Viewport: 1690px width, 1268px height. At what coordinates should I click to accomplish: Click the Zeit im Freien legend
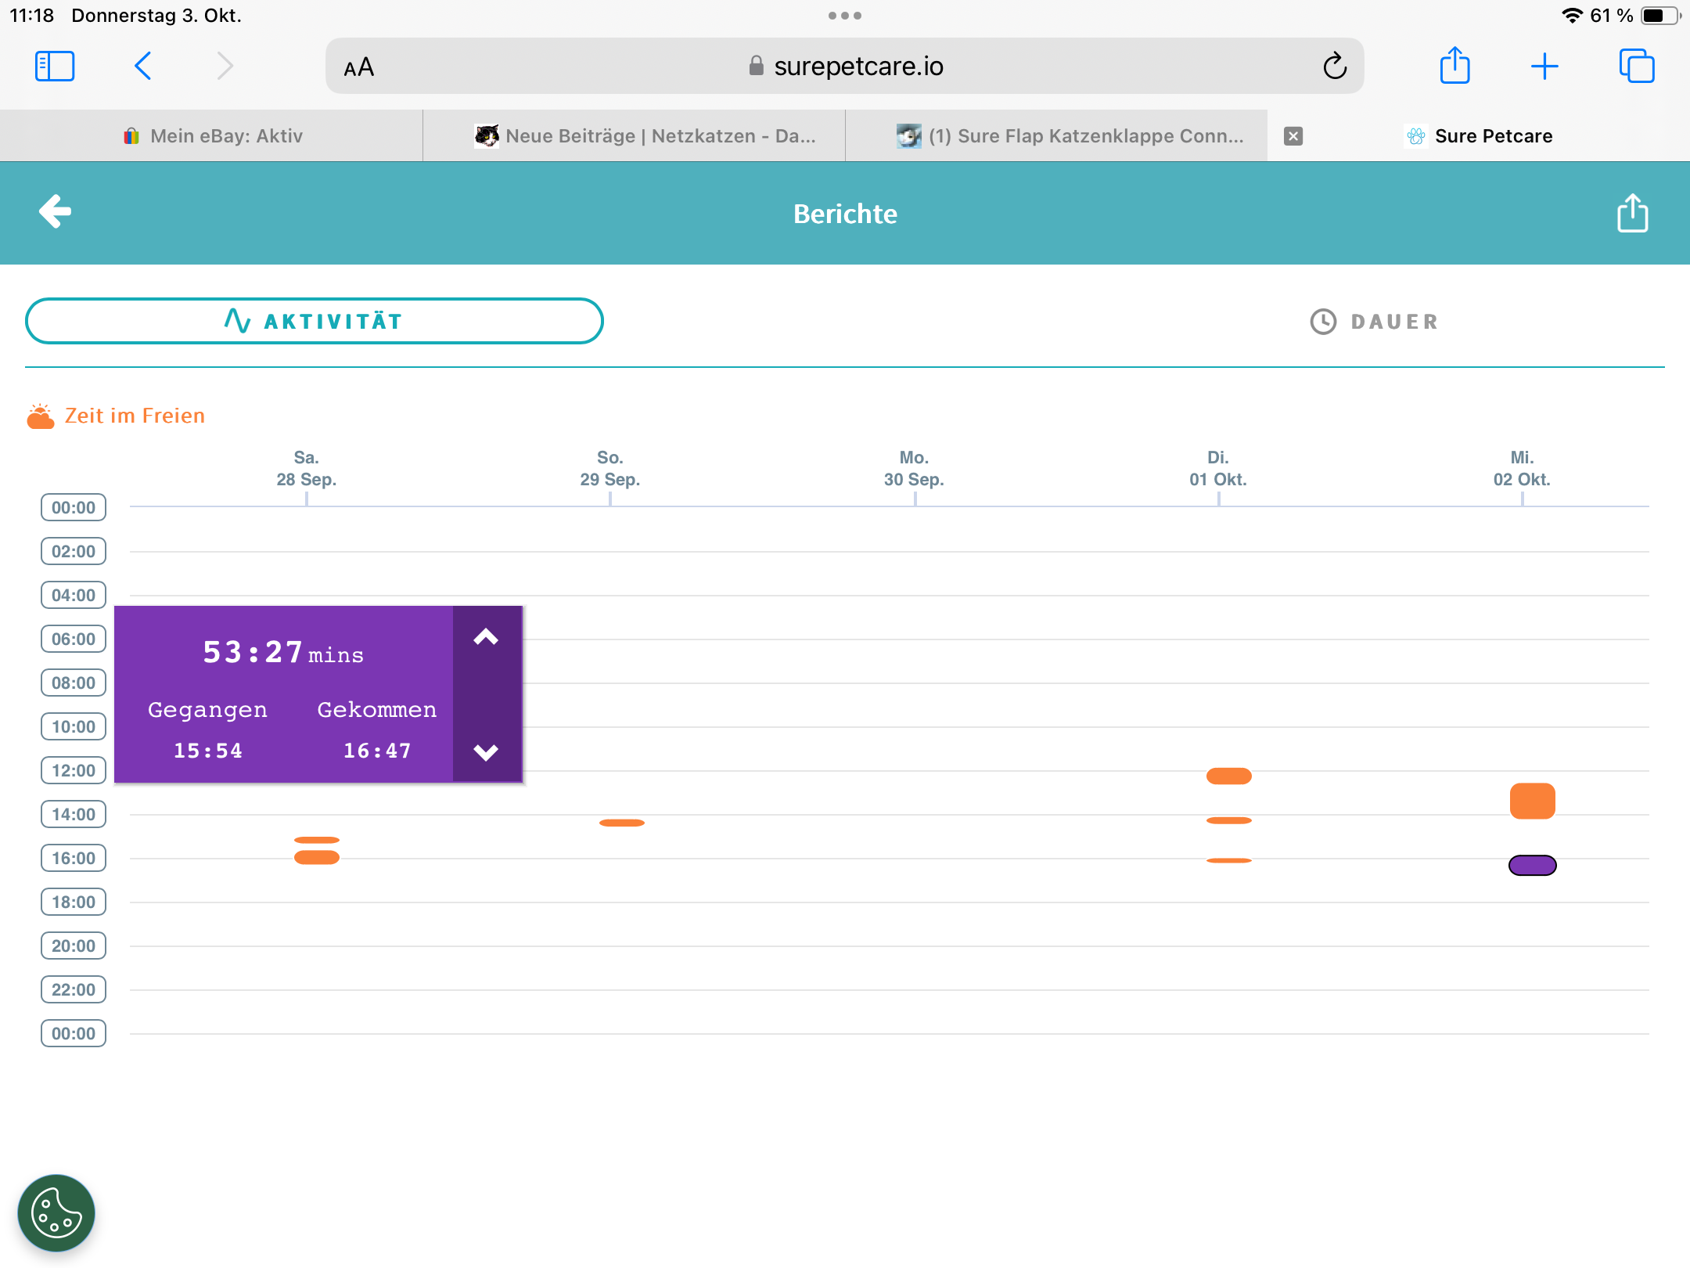[x=117, y=416]
